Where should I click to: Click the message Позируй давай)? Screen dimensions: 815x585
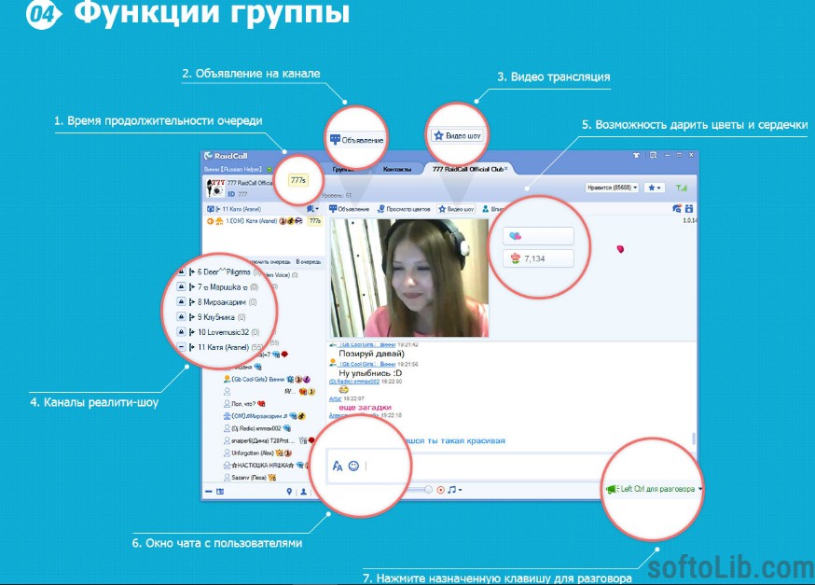pos(371,354)
